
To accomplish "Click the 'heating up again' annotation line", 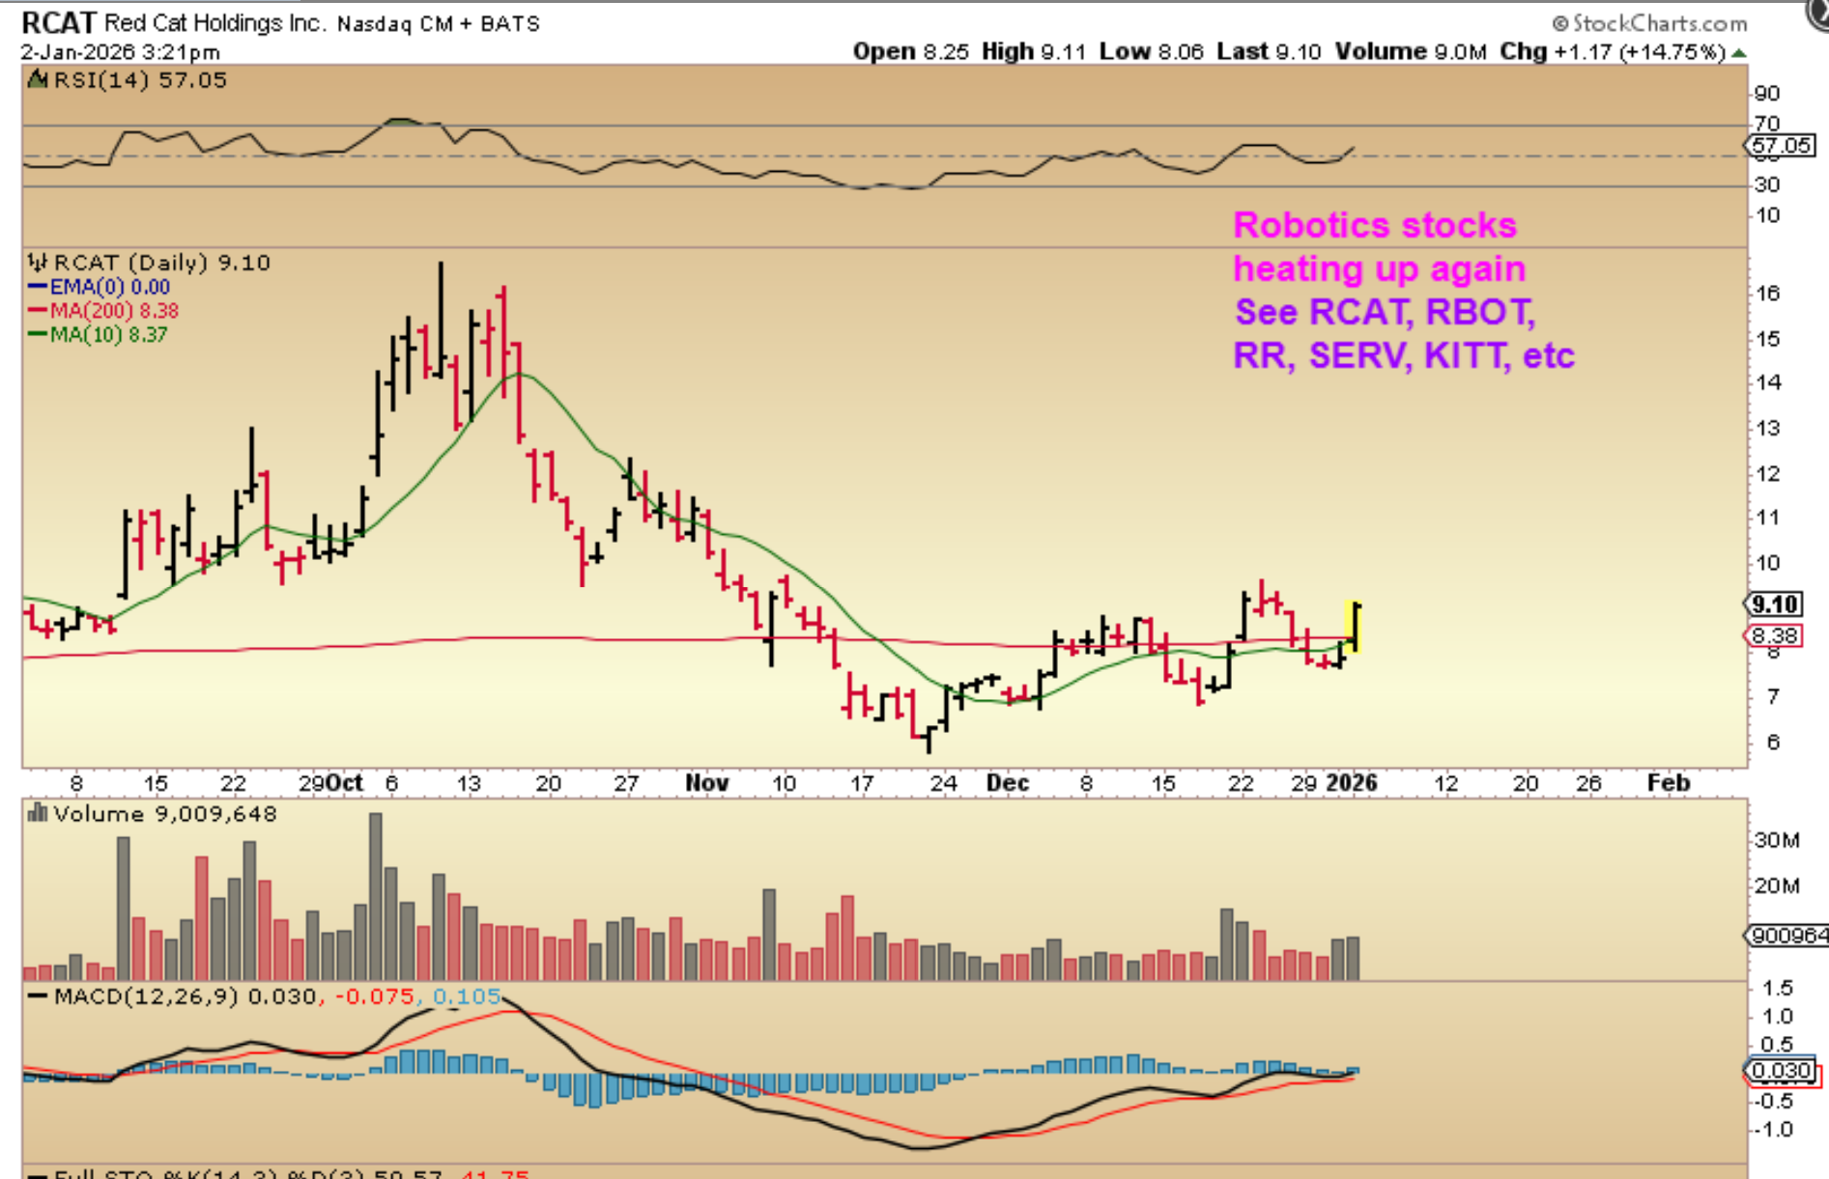I will click(x=1380, y=268).
